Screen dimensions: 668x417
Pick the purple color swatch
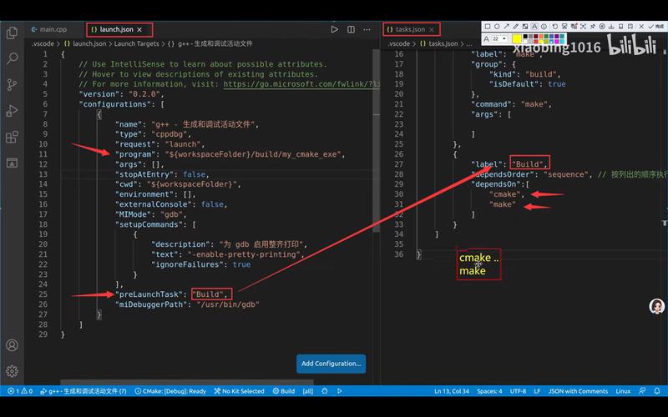[556, 36]
